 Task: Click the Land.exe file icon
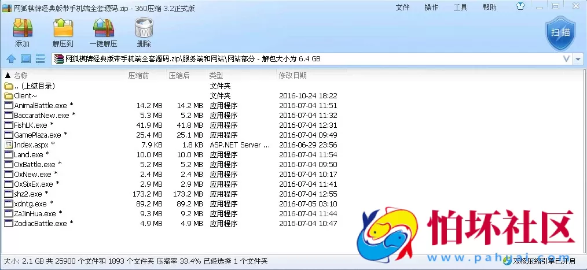pyautogui.click(x=9, y=154)
